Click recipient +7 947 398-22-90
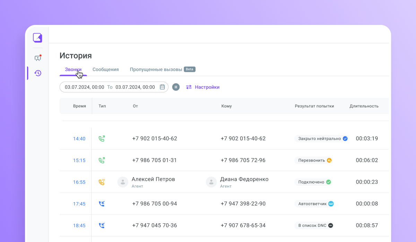This screenshot has width=416, height=242. pos(243,204)
